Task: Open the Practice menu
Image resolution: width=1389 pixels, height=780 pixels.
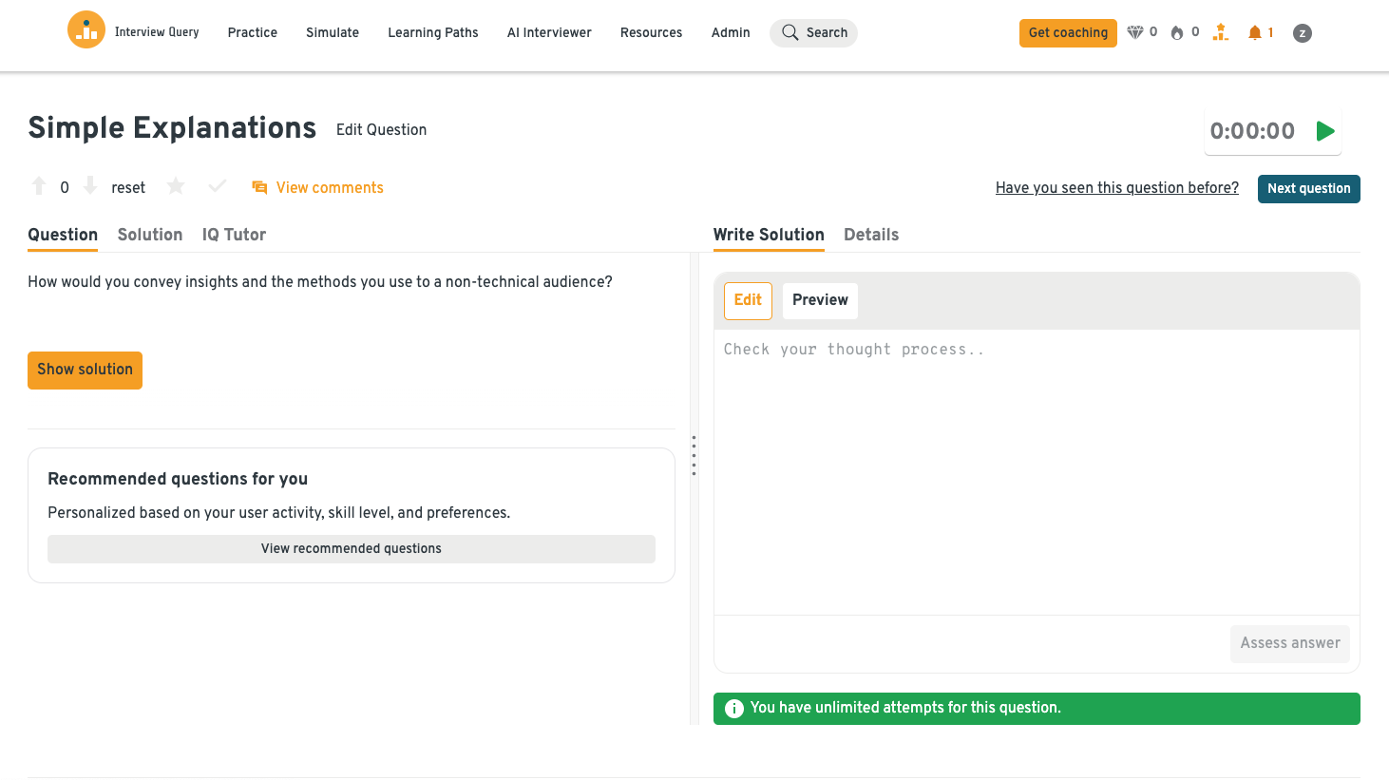Action: [253, 32]
